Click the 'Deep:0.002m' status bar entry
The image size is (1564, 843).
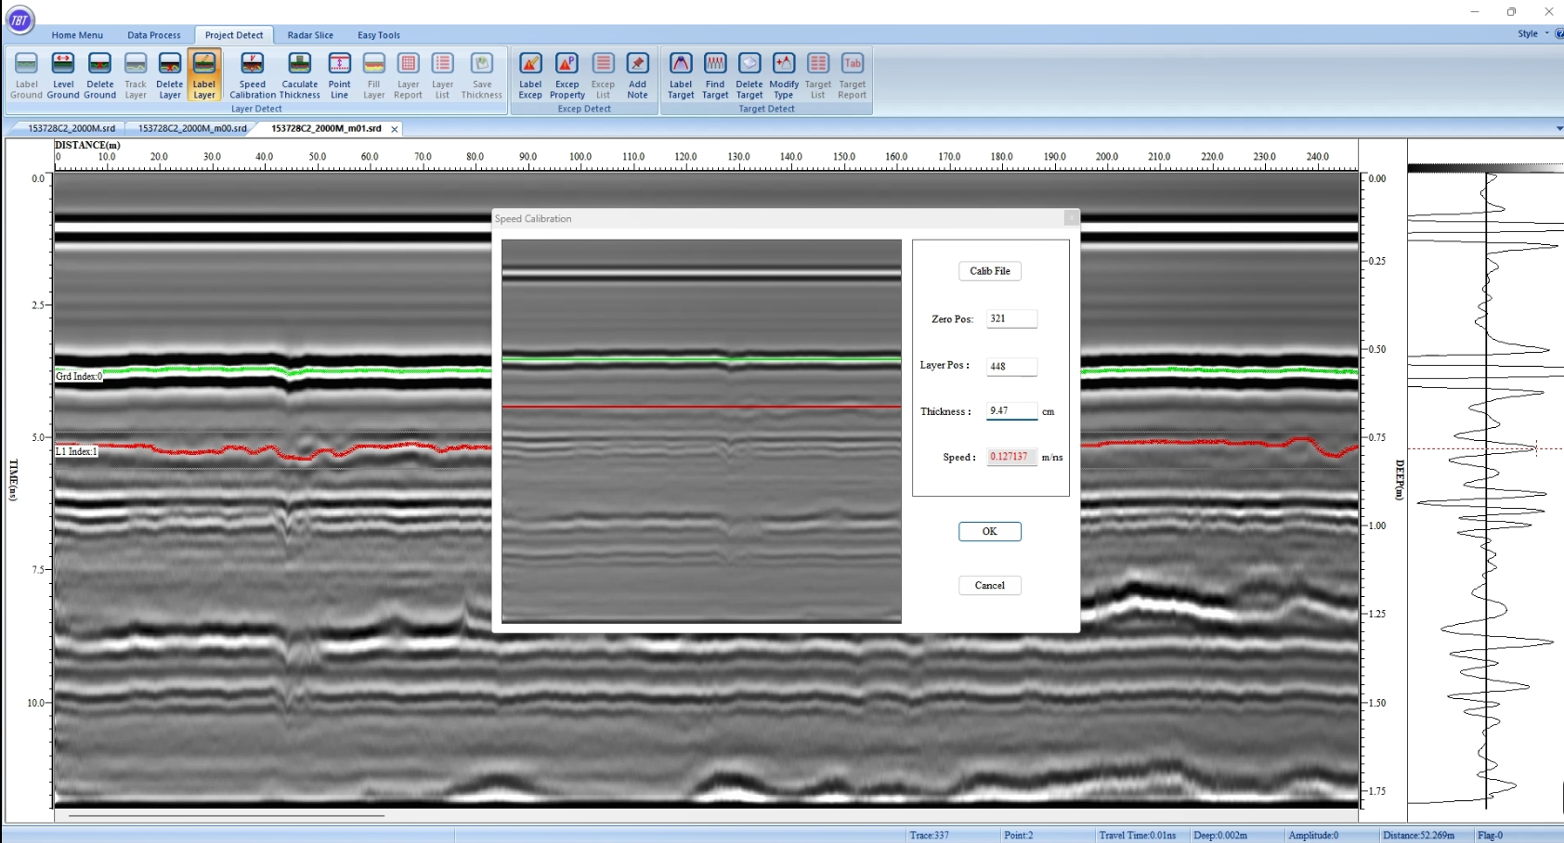[x=1220, y=835]
